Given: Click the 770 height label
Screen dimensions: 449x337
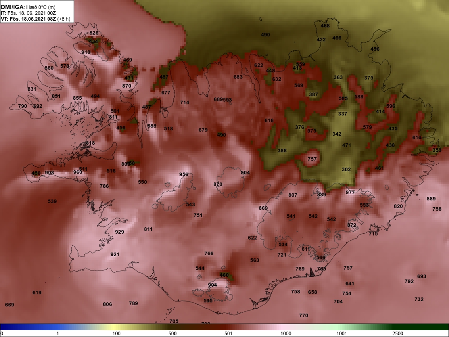Looking at the screenshot, I should point(304,315).
